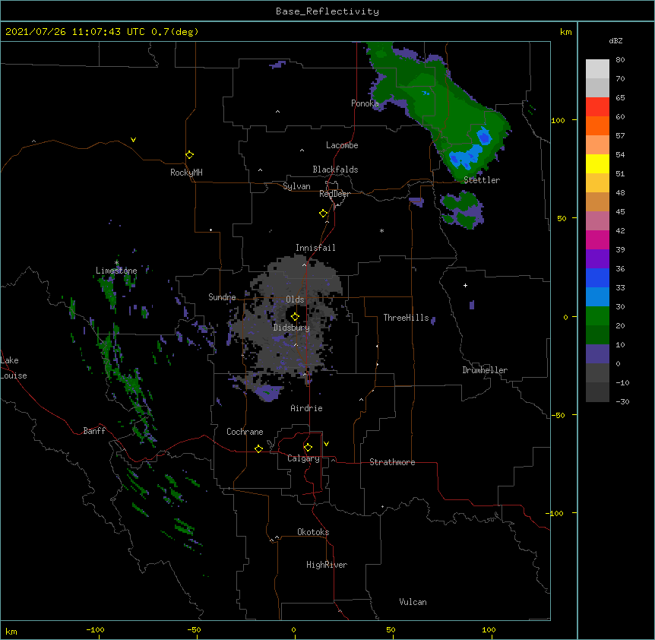Click the white plus marker north of Drumheller
655x640 pixels.
tap(465, 285)
